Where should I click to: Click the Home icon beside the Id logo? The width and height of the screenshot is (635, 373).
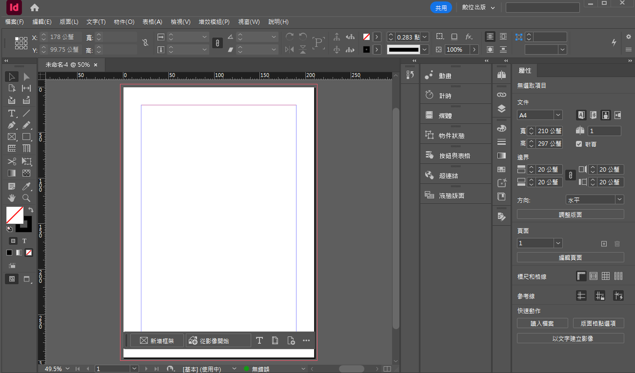pyautogui.click(x=34, y=7)
